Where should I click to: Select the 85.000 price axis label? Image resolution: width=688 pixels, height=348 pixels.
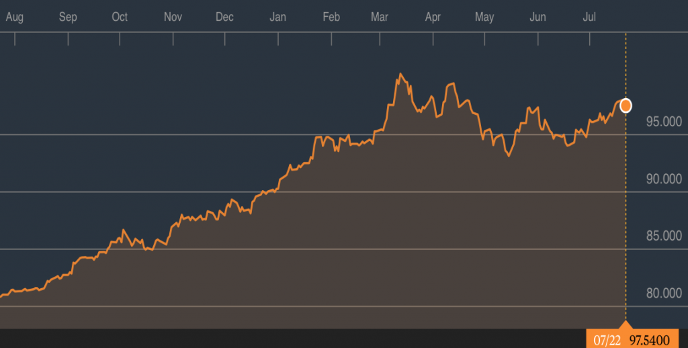coord(661,236)
